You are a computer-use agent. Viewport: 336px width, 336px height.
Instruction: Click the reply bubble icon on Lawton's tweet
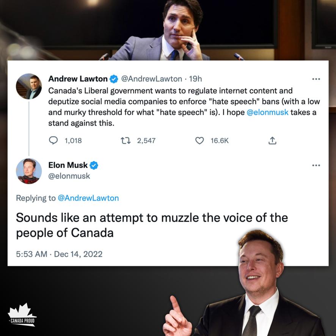click(x=54, y=141)
